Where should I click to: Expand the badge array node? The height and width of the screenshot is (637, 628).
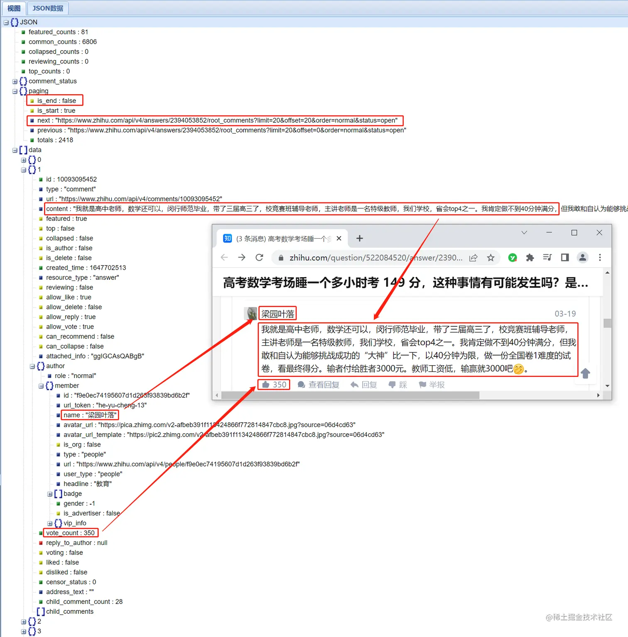[50, 494]
